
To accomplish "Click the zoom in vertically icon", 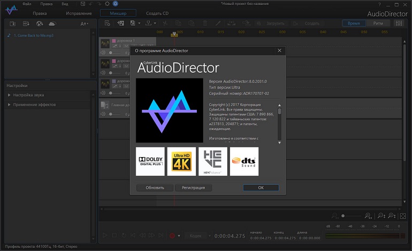I will 392,216.
